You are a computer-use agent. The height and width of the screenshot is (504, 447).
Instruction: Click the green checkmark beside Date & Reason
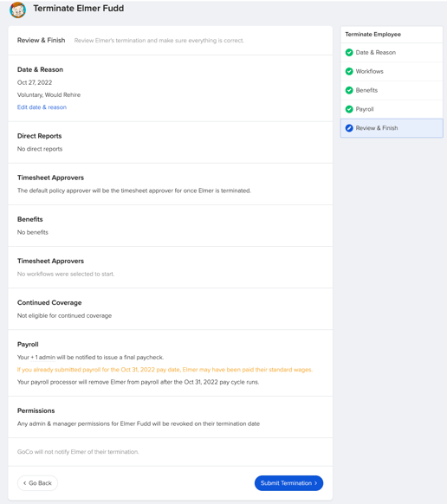[x=349, y=53]
